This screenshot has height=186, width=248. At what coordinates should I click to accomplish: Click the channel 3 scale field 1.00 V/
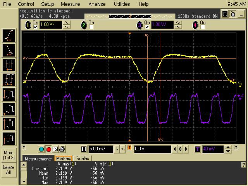pyautogui.click(x=162, y=25)
